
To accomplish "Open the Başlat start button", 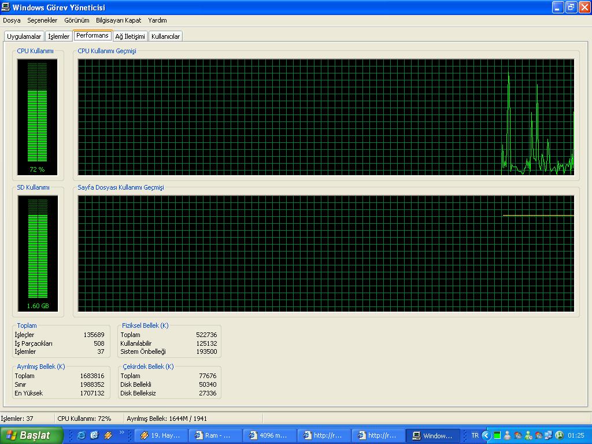I will [x=31, y=435].
